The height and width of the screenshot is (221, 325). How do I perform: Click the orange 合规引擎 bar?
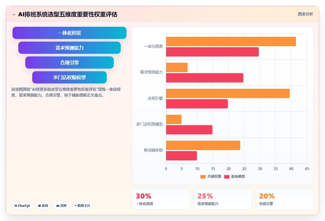pos(228,93)
